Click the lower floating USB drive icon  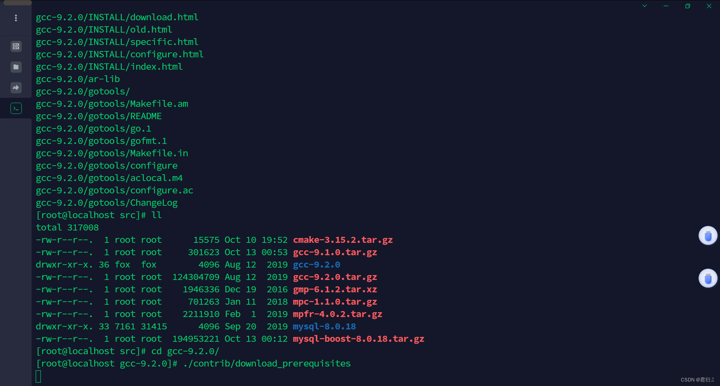[708, 278]
